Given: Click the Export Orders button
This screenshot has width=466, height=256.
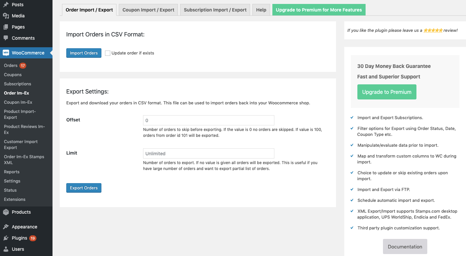Looking at the screenshot, I should [x=84, y=188].
